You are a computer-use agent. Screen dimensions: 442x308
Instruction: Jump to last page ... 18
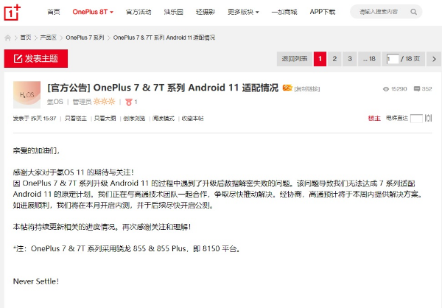point(369,59)
